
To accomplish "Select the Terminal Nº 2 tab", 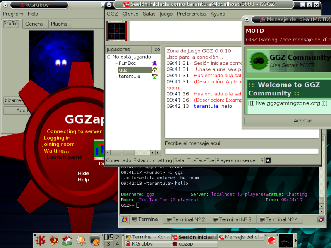I will pyautogui.click(x=187, y=219).
